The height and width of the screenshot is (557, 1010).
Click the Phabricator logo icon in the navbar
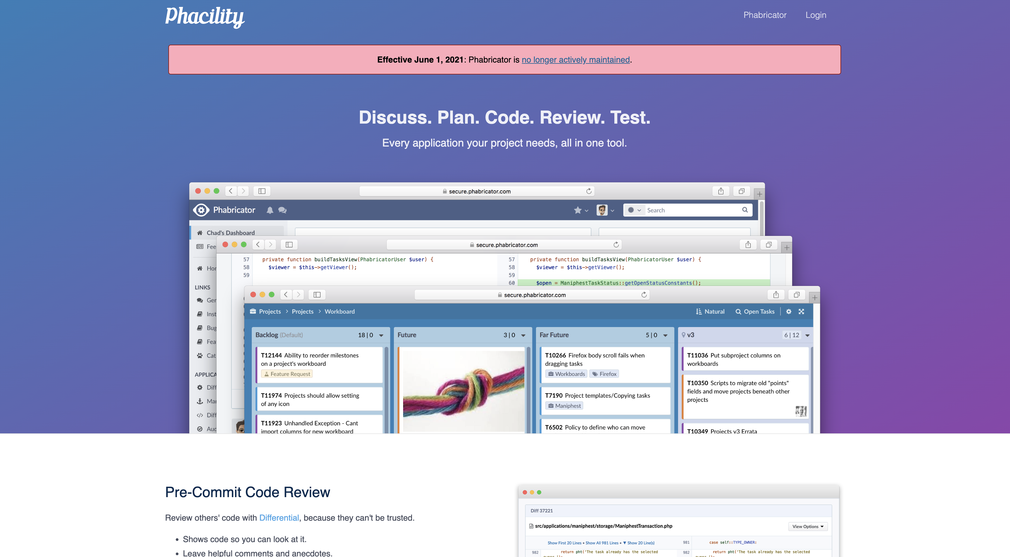click(x=201, y=210)
